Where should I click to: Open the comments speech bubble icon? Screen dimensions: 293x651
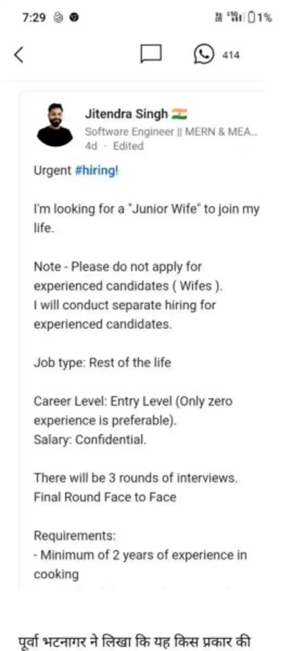pos(151,54)
